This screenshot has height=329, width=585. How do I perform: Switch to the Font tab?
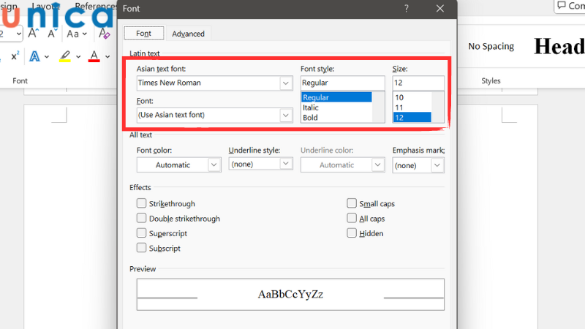[x=143, y=34]
